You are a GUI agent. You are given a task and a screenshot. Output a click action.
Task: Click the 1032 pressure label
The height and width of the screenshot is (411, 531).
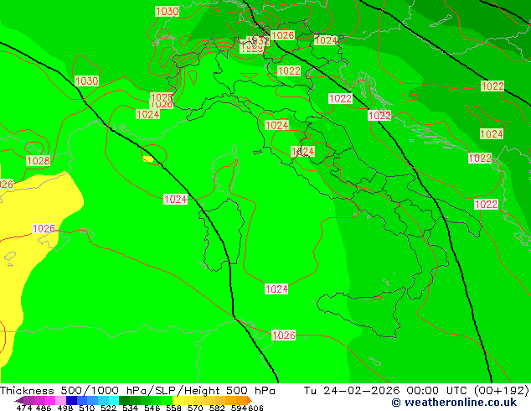tap(258, 41)
